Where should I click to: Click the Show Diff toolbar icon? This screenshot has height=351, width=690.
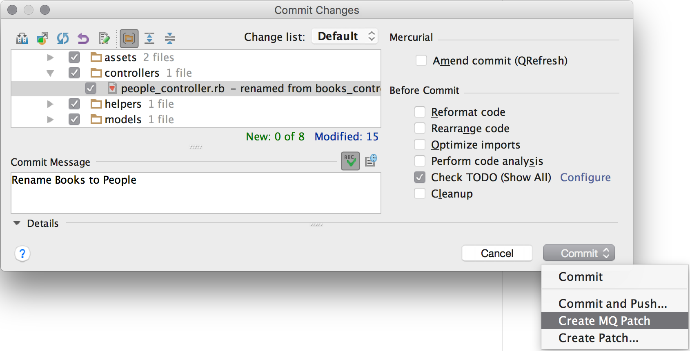tap(22, 38)
